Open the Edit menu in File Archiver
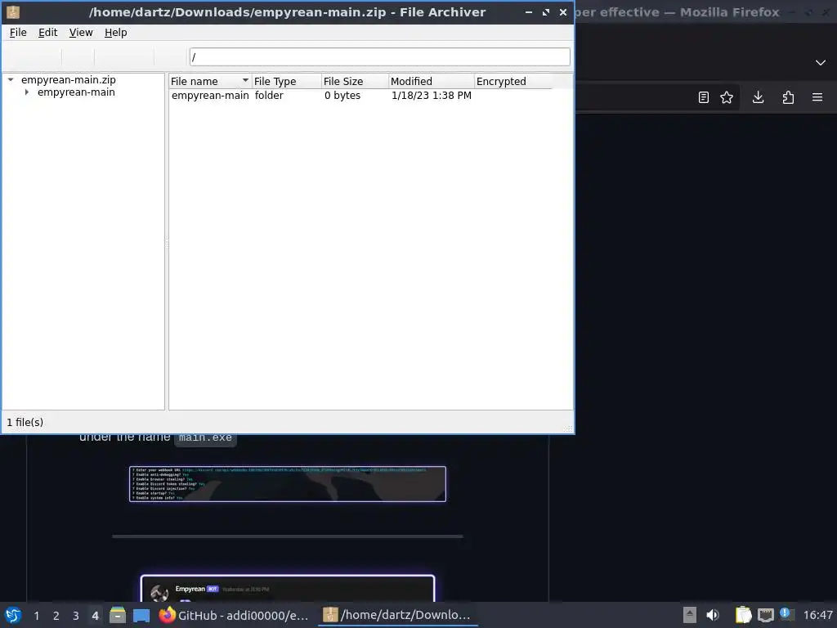This screenshot has width=837, height=628. tap(47, 33)
